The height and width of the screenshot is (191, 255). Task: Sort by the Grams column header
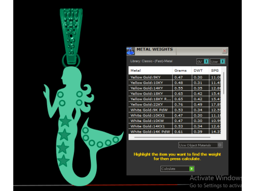[x=182, y=71]
